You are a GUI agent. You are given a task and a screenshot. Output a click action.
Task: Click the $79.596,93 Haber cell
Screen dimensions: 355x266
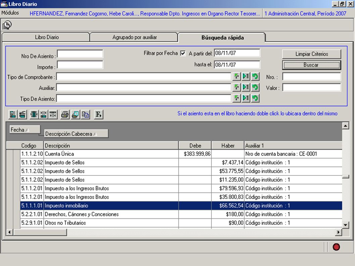tap(228, 189)
